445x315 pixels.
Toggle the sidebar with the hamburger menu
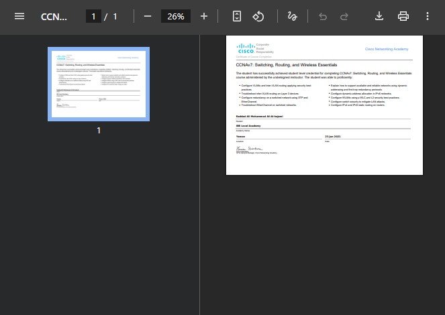tap(19, 16)
